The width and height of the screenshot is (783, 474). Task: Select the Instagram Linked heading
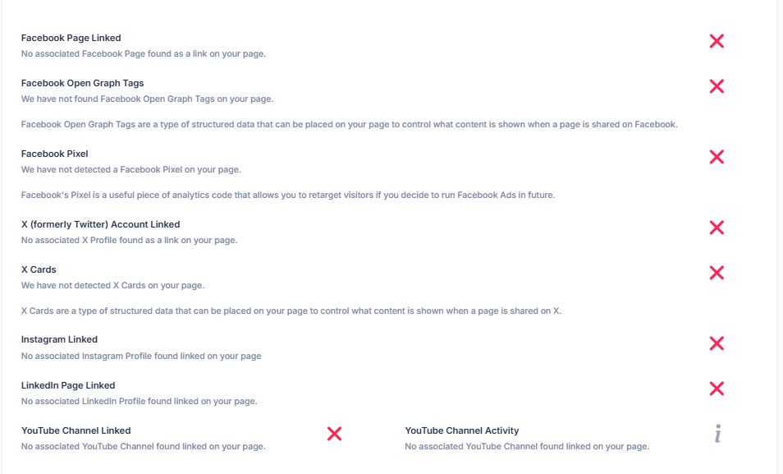[x=59, y=339]
